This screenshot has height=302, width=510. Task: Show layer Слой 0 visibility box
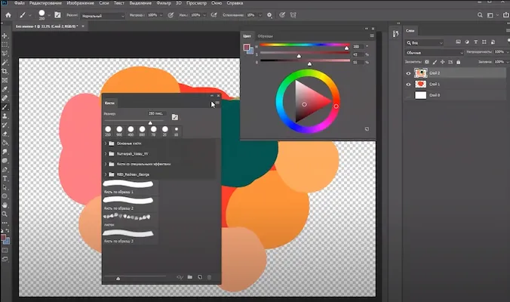tap(409, 96)
